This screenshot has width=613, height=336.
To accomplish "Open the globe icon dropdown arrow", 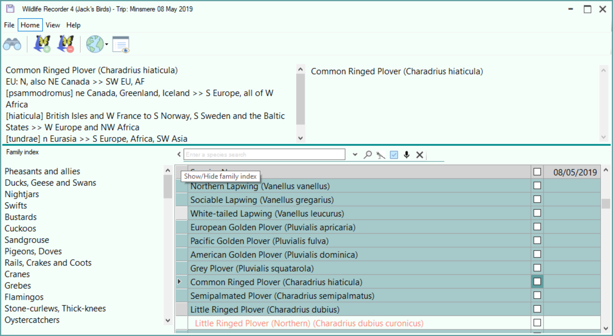I will (107, 45).
